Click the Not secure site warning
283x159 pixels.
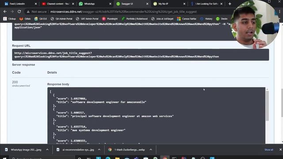(36, 12)
